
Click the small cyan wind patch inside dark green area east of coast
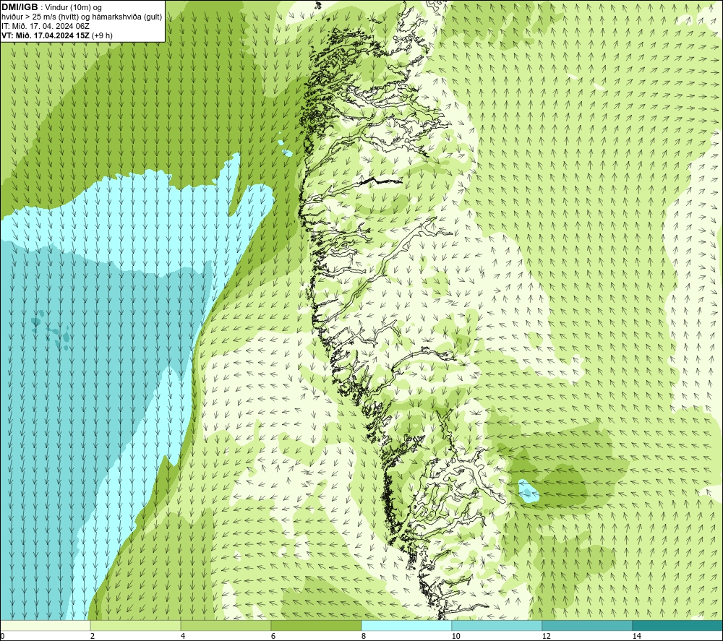529,491
